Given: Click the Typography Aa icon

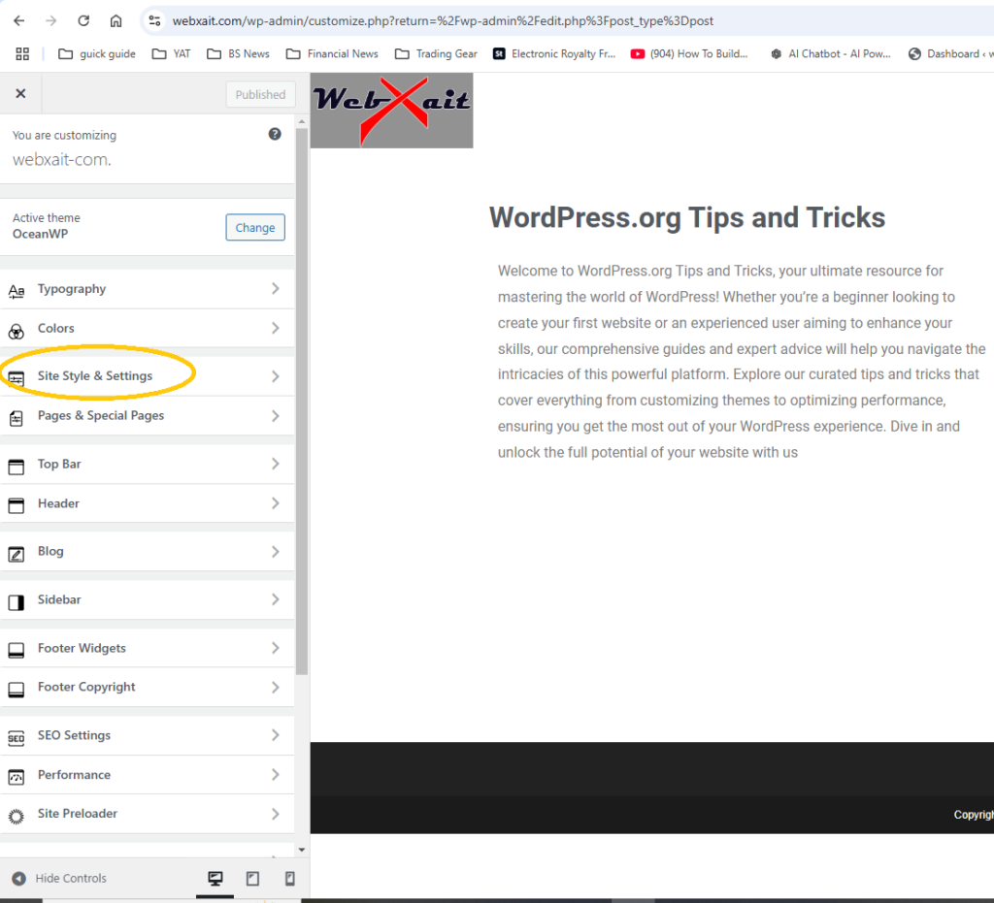Looking at the screenshot, I should click(x=17, y=291).
